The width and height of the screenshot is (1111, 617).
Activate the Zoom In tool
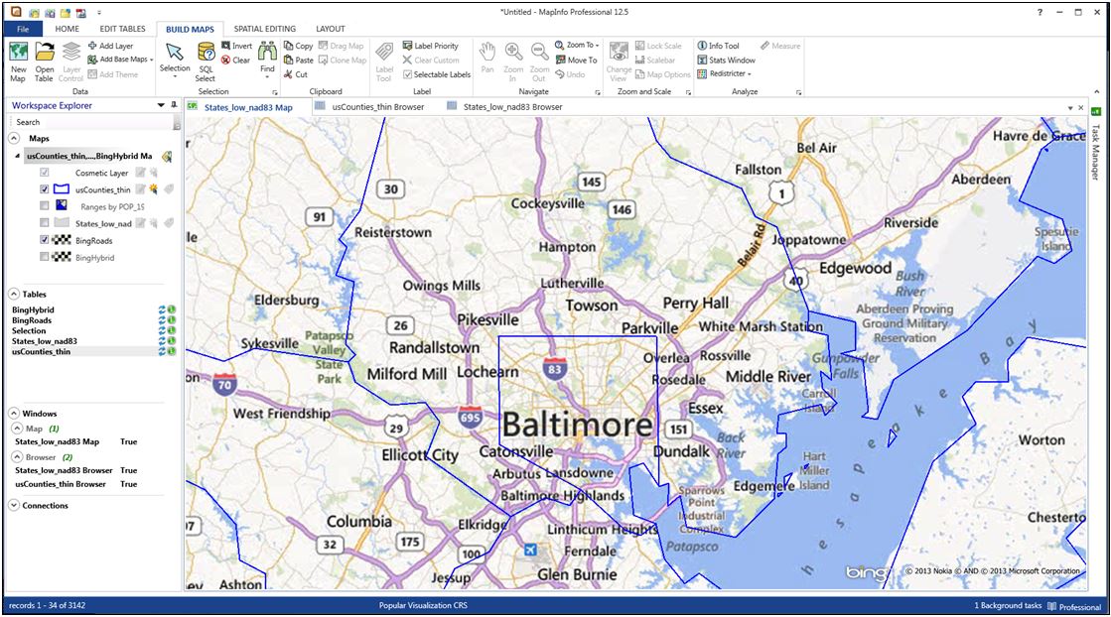click(x=512, y=57)
